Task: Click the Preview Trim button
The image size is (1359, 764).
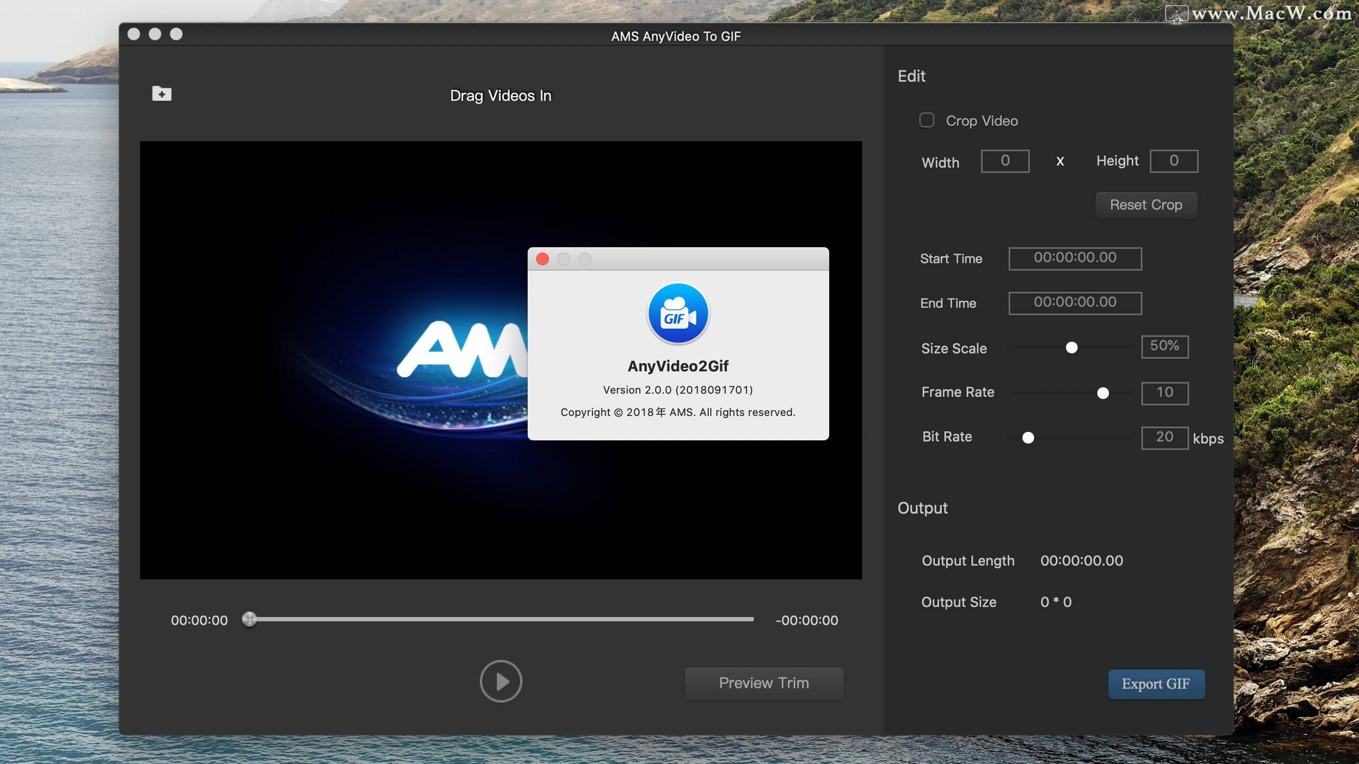Action: 764,683
